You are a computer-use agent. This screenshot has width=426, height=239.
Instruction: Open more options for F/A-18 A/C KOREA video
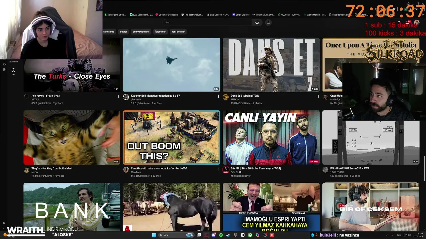pyautogui.click(x=418, y=169)
